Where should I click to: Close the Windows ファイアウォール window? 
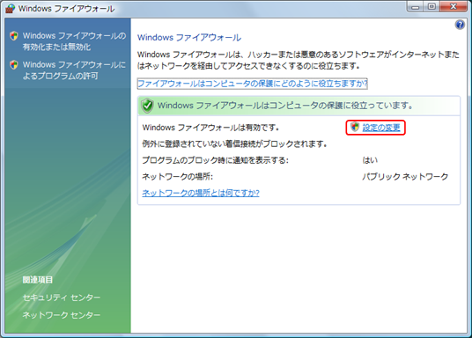(x=454, y=6)
